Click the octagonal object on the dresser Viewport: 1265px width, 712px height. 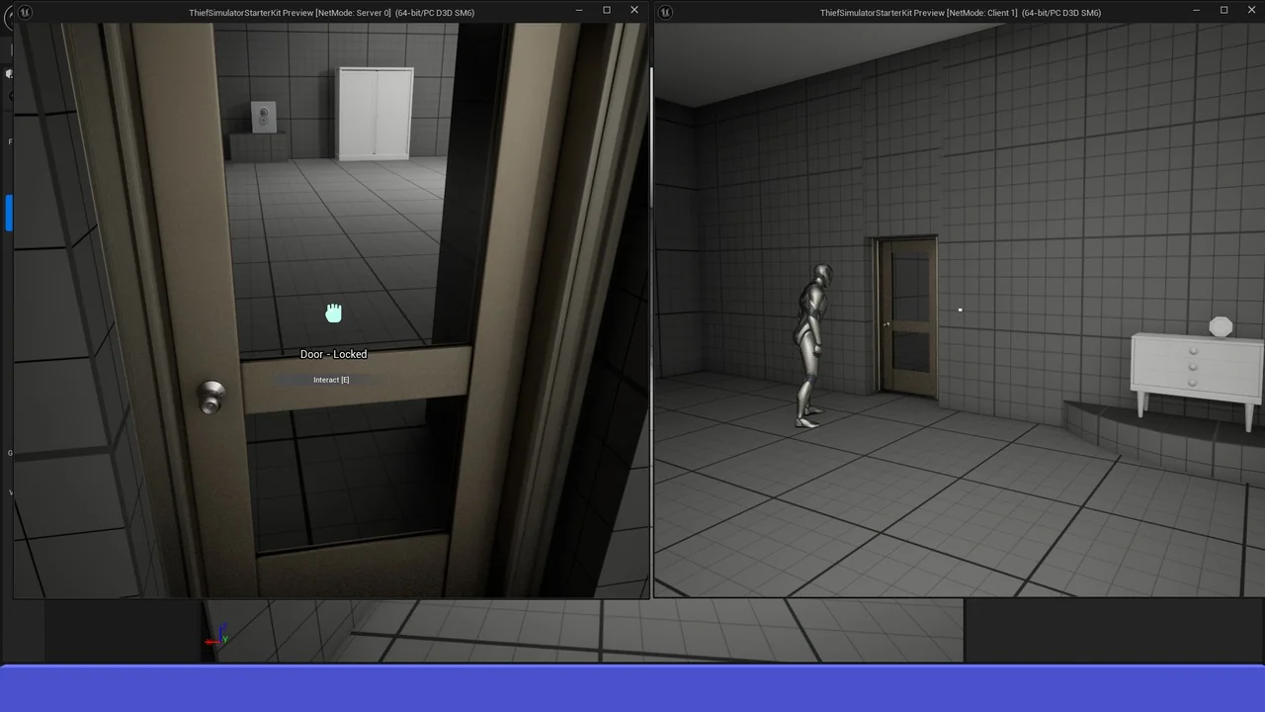pos(1221,326)
